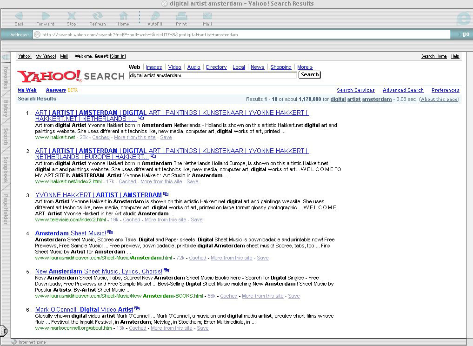Open new-window icon beside Yvonne Hakkert Artist Amsterdam

tap(166, 194)
